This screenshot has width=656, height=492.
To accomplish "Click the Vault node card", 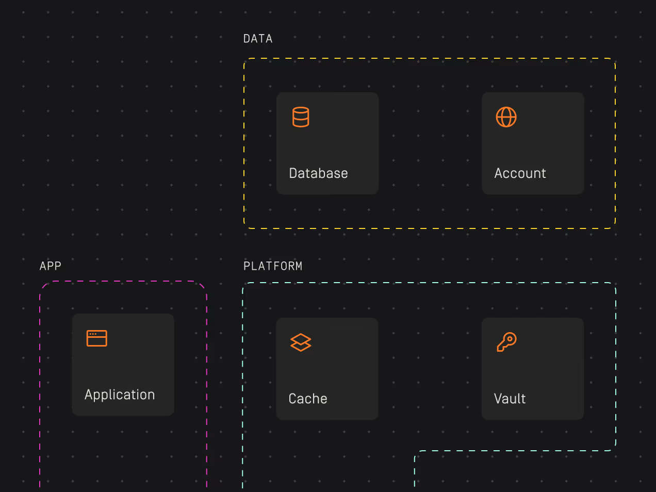I will (532, 369).
